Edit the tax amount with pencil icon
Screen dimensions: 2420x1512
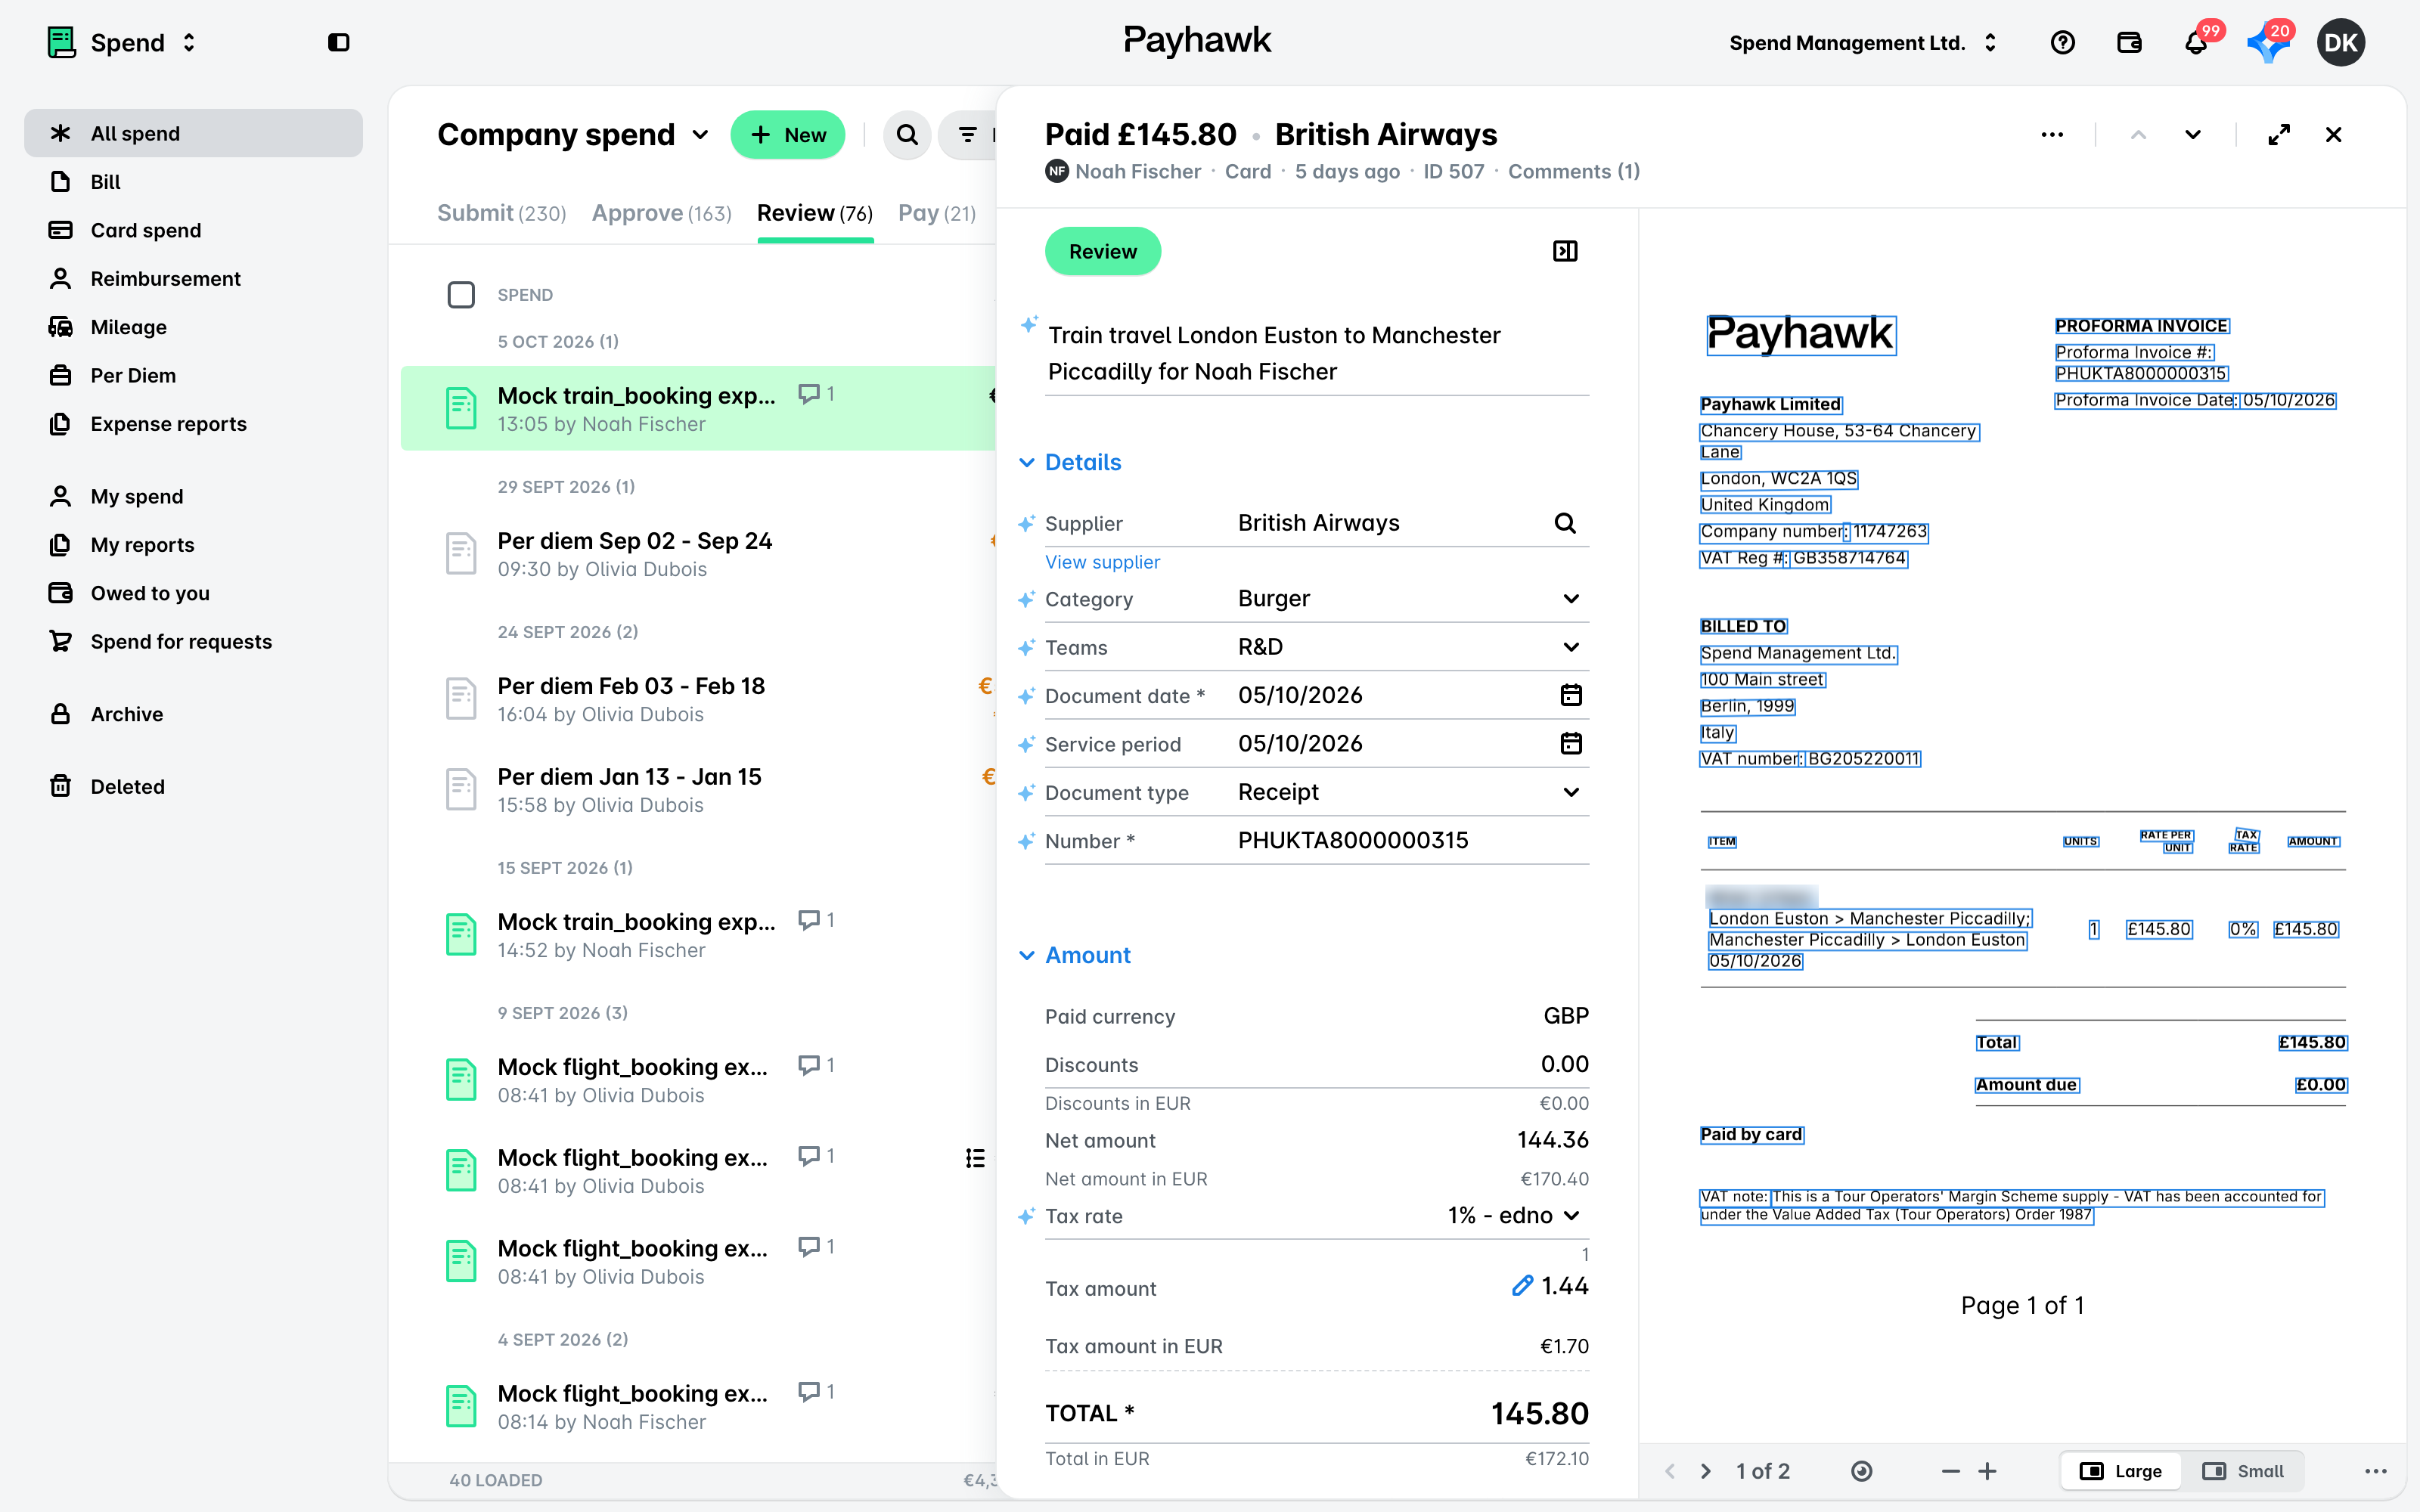[x=1522, y=1286]
